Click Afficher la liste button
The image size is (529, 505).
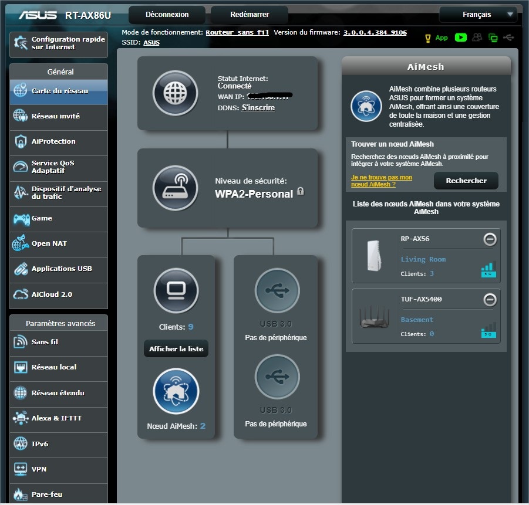[176, 348]
